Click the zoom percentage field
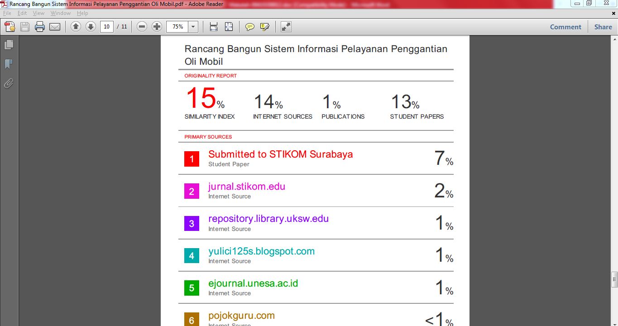Viewport: 618px width, 326px height. pos(177,27)
